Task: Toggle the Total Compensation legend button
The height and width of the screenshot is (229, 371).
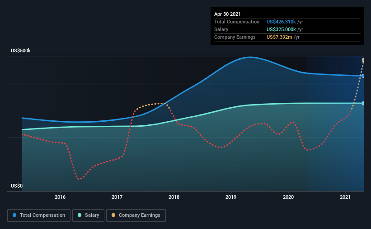Action: 39,215
